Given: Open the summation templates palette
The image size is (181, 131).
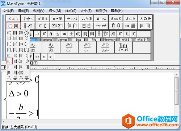Looking at the screenshot, I should (57, 26).
